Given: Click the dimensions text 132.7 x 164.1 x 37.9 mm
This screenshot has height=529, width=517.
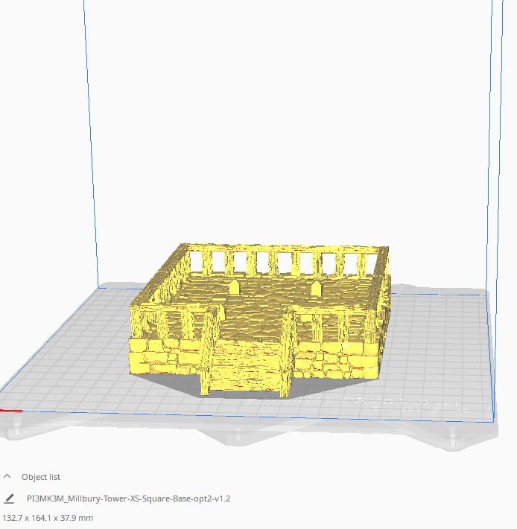Looking at the screenshot, I should 48,518.
